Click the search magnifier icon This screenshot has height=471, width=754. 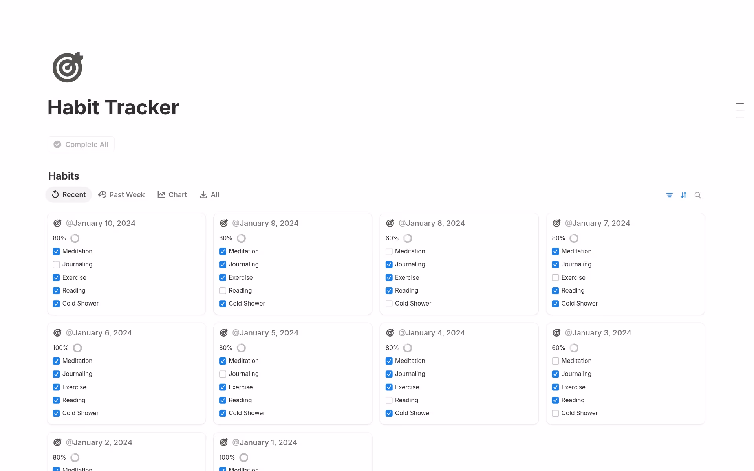click(x=698, y=195)
